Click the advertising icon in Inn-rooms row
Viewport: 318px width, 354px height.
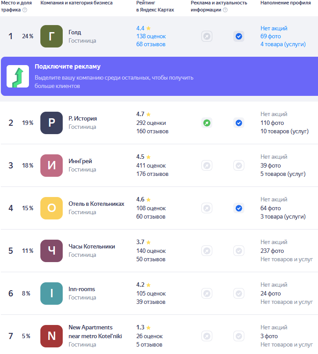207,293
